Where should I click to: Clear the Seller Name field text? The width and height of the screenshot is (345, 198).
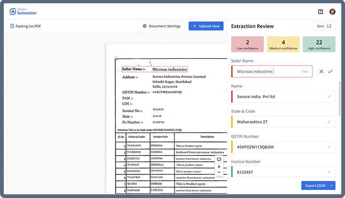click(x=305, y=71)
